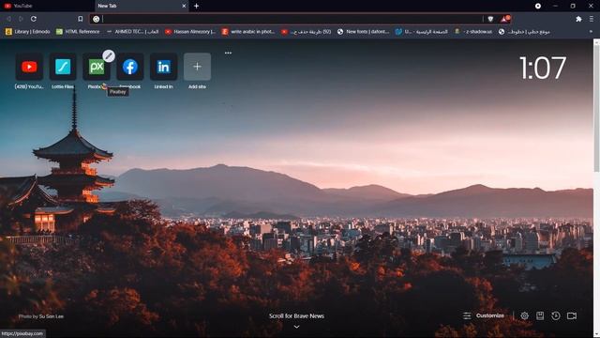Click the site info icon in address bar
This screenshot has height=338, width=600.
pos(96,19)
